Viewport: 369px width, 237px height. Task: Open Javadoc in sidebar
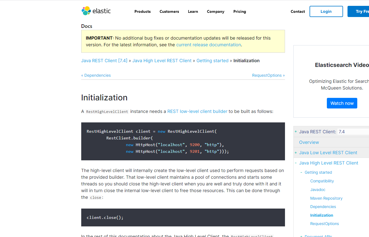(318, 190)
